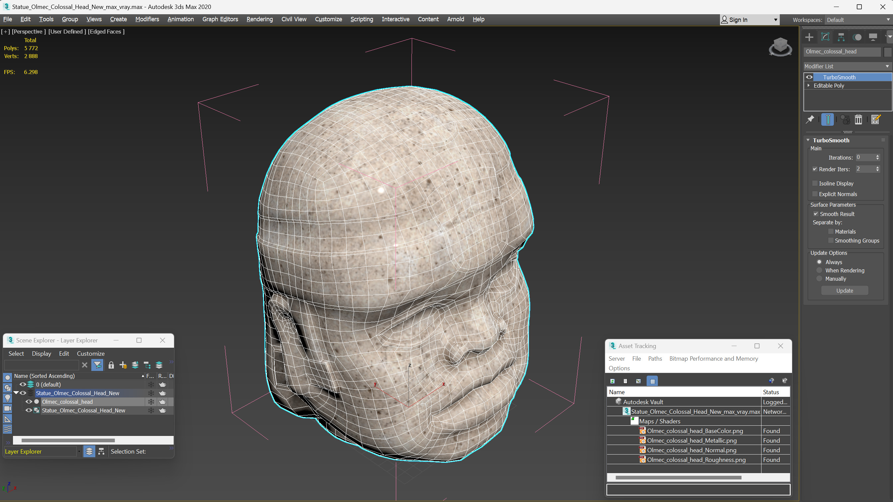This screenshot has width=893, height=502.
Task: Adjust the Render Iters stepper in TurboSmooth
Action: [878, 169]
